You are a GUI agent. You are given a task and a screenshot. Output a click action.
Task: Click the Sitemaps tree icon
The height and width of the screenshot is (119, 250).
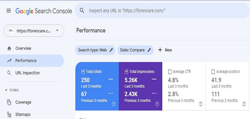(9, 114)
